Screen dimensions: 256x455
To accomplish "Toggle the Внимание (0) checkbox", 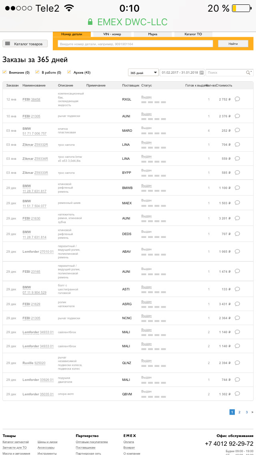I will click(x=4, y=72).
